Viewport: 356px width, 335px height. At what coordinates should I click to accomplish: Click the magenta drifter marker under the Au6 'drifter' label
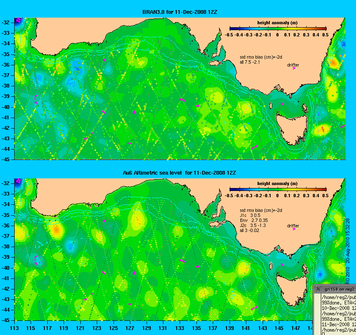294,229
